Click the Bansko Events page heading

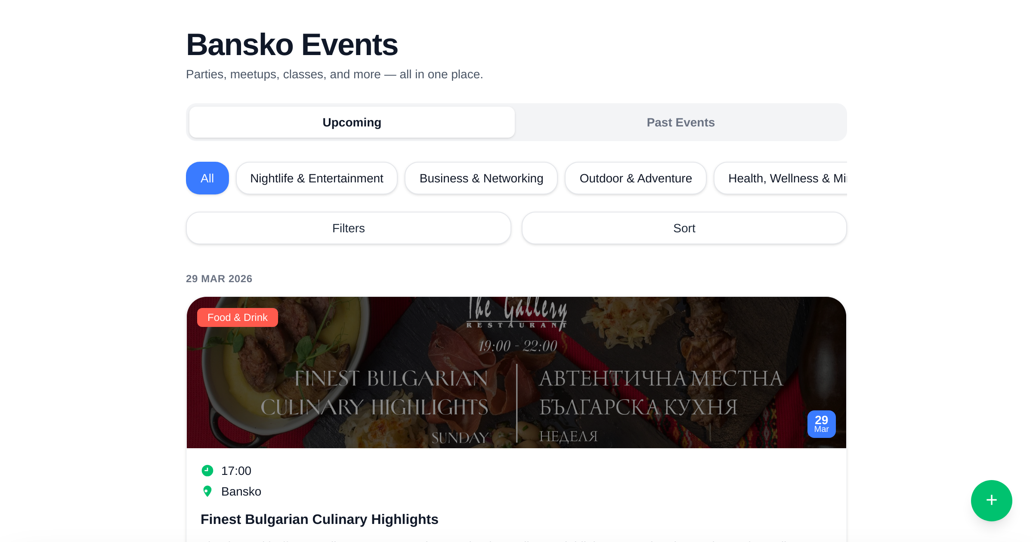pos(292,45)
